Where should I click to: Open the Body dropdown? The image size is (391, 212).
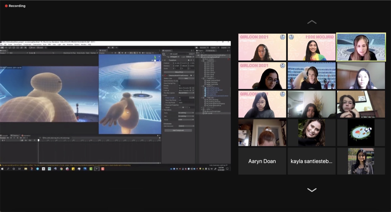click(186, 113)
